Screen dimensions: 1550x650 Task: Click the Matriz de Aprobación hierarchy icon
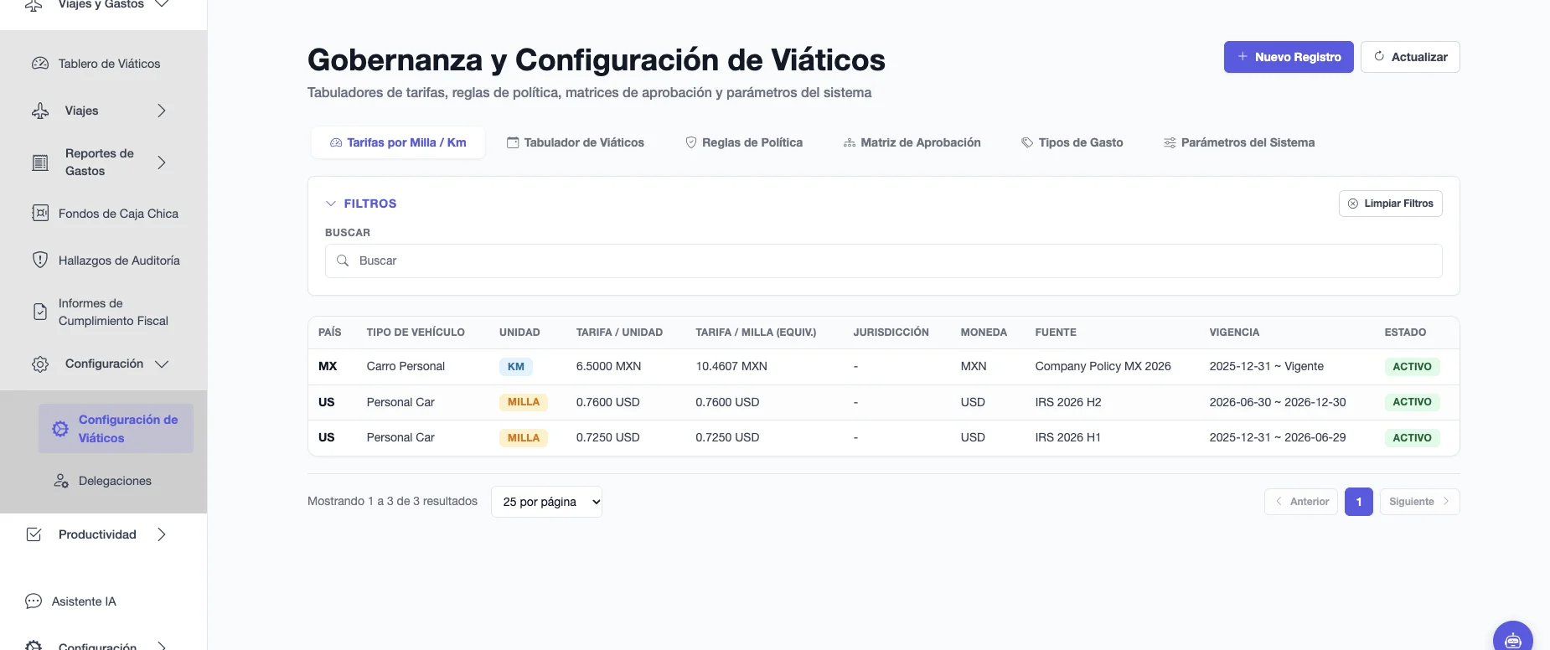coord(850,142)
